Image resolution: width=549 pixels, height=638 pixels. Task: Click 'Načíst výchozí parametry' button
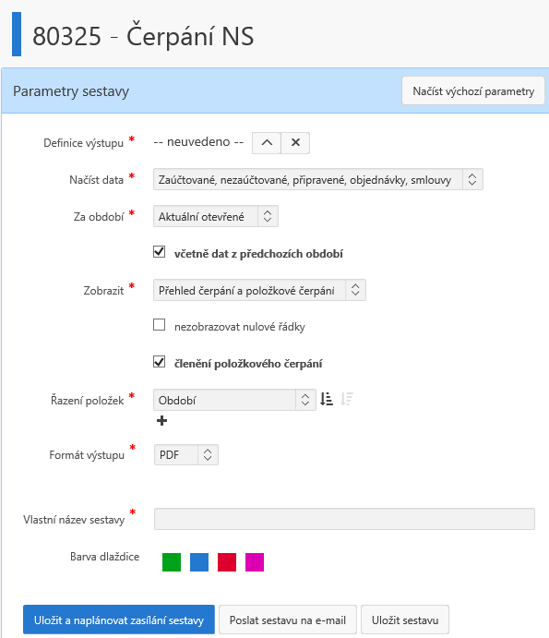[473, 90]
